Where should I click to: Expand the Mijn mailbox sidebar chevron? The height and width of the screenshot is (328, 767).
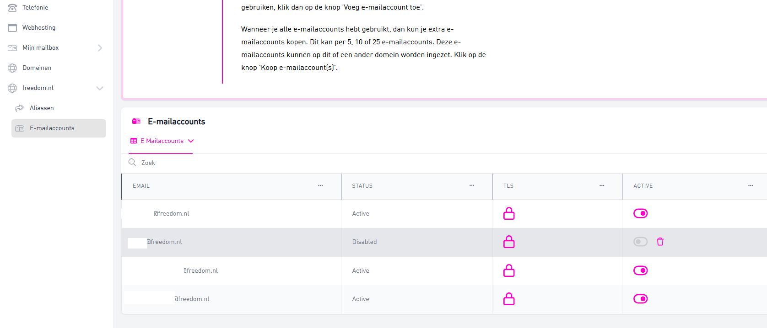tap(100, 48)
